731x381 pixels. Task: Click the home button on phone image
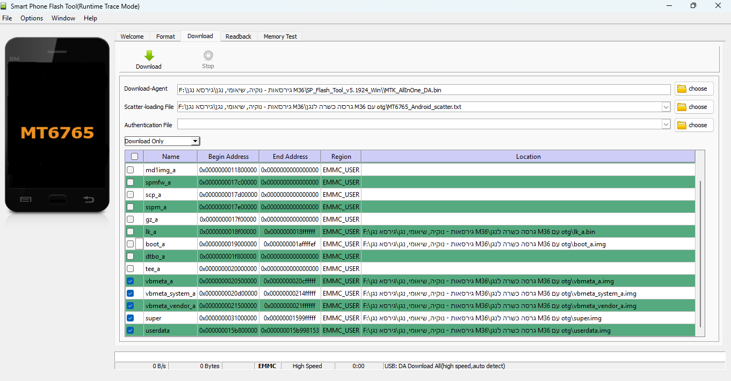click(57, 200)
